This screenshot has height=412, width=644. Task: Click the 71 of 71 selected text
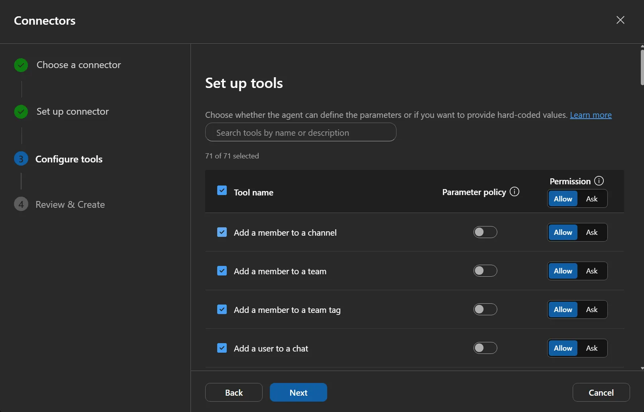pos(232,156)
